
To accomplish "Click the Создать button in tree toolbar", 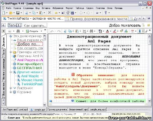I will [x=32, y=31].
